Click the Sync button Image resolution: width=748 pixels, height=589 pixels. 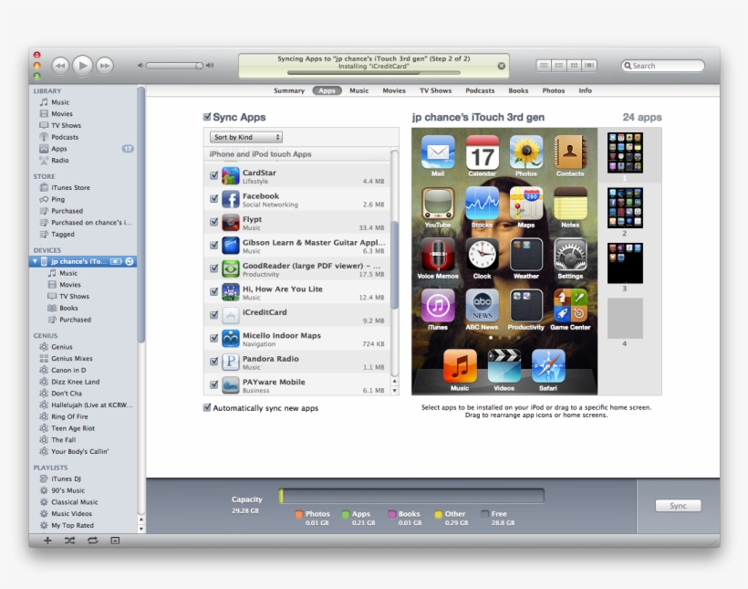coord(678,505)
